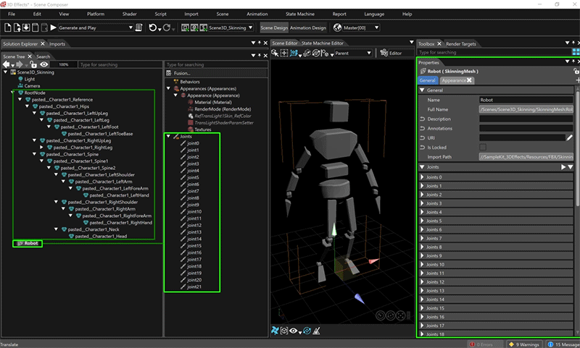Open the Shader menu
Image resolution: width=580 pixels, height=348 pixels.
pyautogui.click(x=130, y=14)
